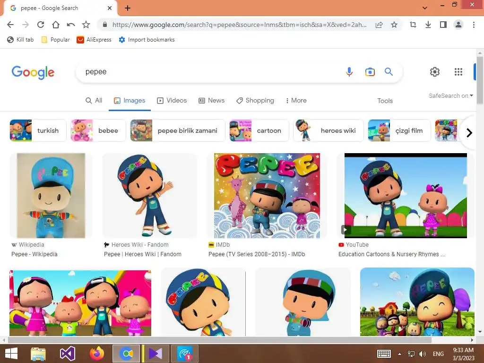Open the browser home page

coord(56,25)
